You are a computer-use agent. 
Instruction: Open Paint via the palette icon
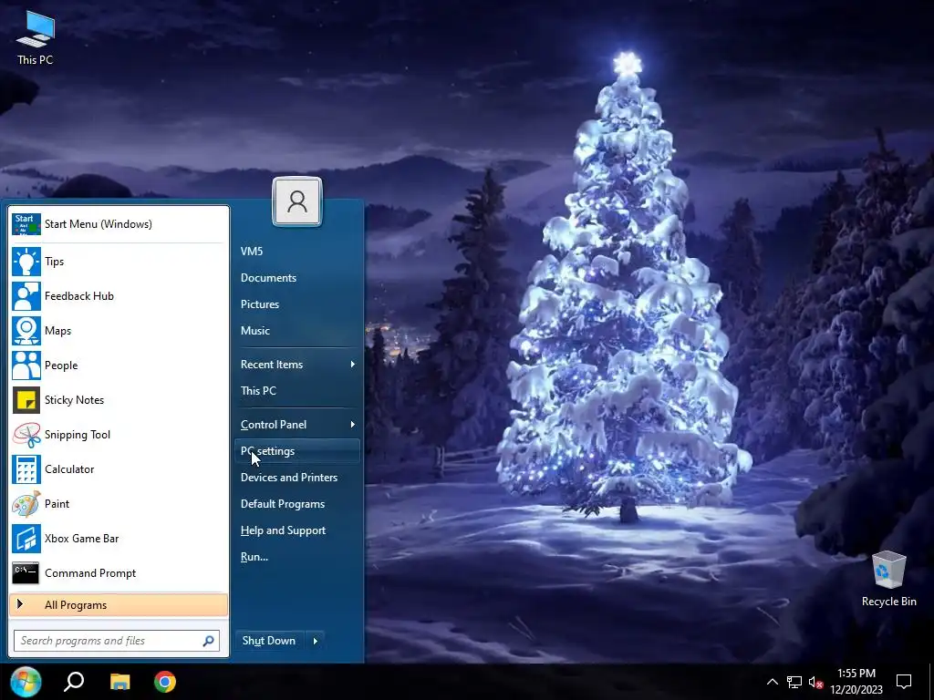click(x=26, y=503)
